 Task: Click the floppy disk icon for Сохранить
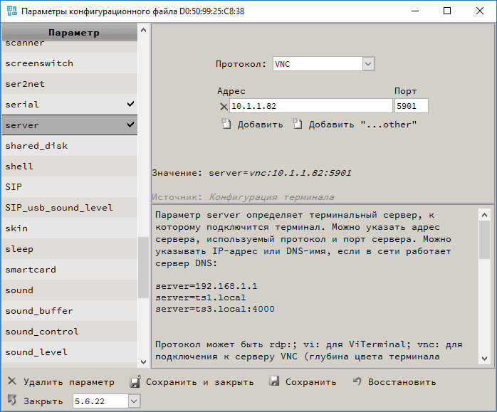274,382
